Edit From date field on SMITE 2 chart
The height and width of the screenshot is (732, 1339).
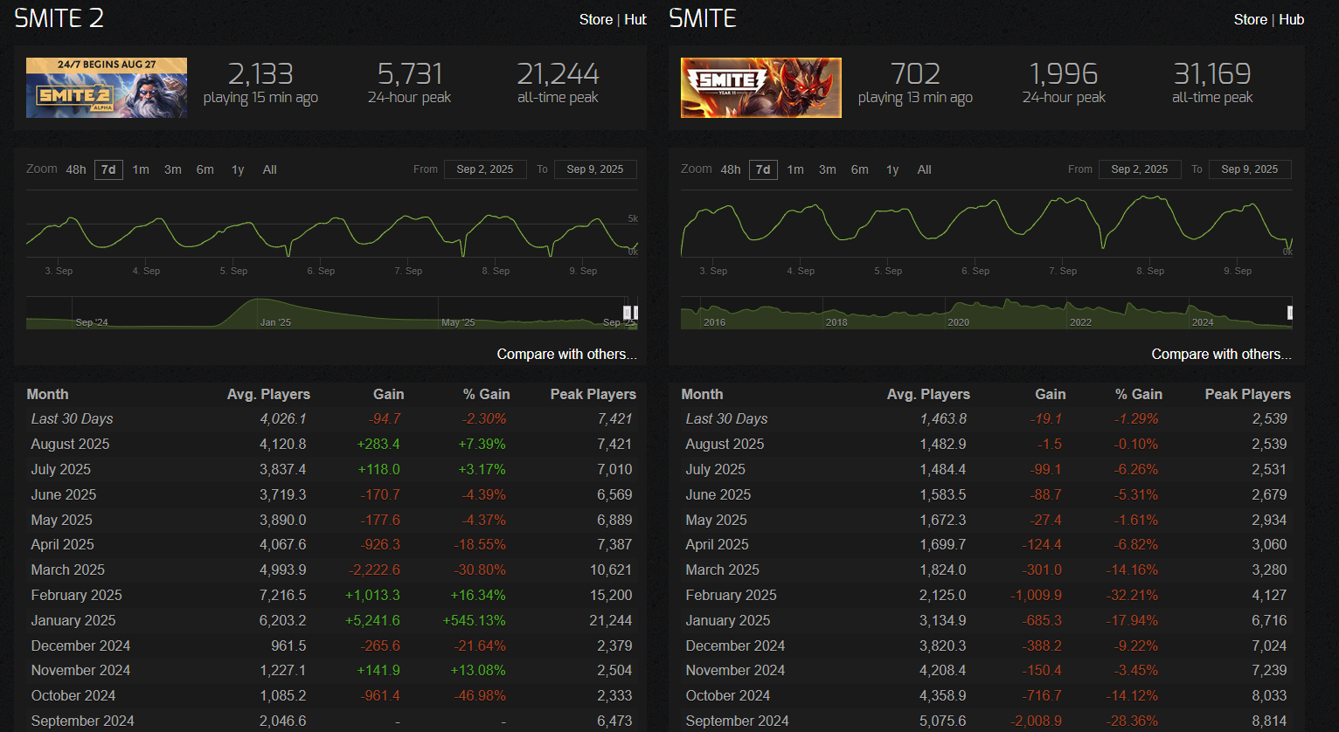point(485,169)
